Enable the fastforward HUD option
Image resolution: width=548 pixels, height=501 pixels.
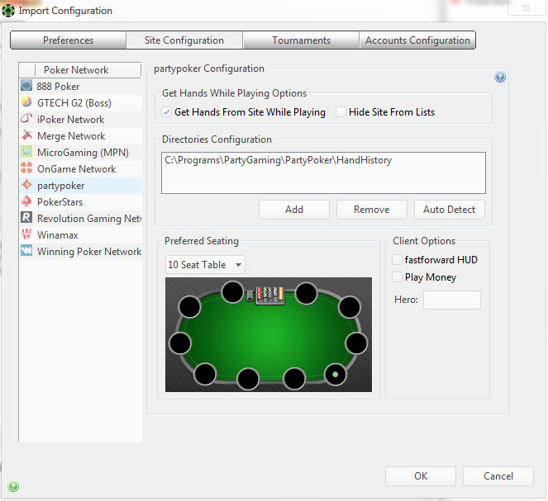click(x=397, y=259)
